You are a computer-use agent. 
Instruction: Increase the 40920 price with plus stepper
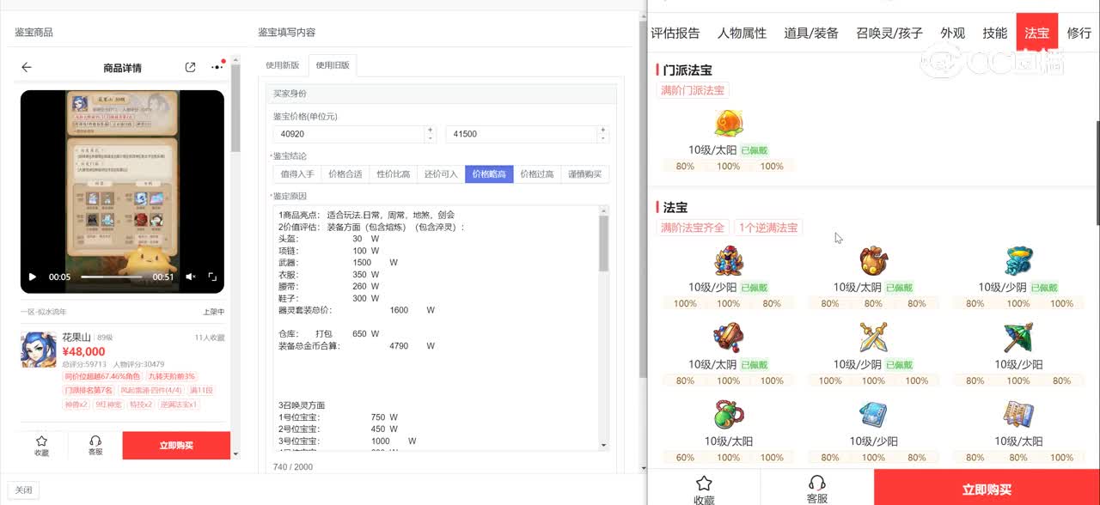pos(431,130)
